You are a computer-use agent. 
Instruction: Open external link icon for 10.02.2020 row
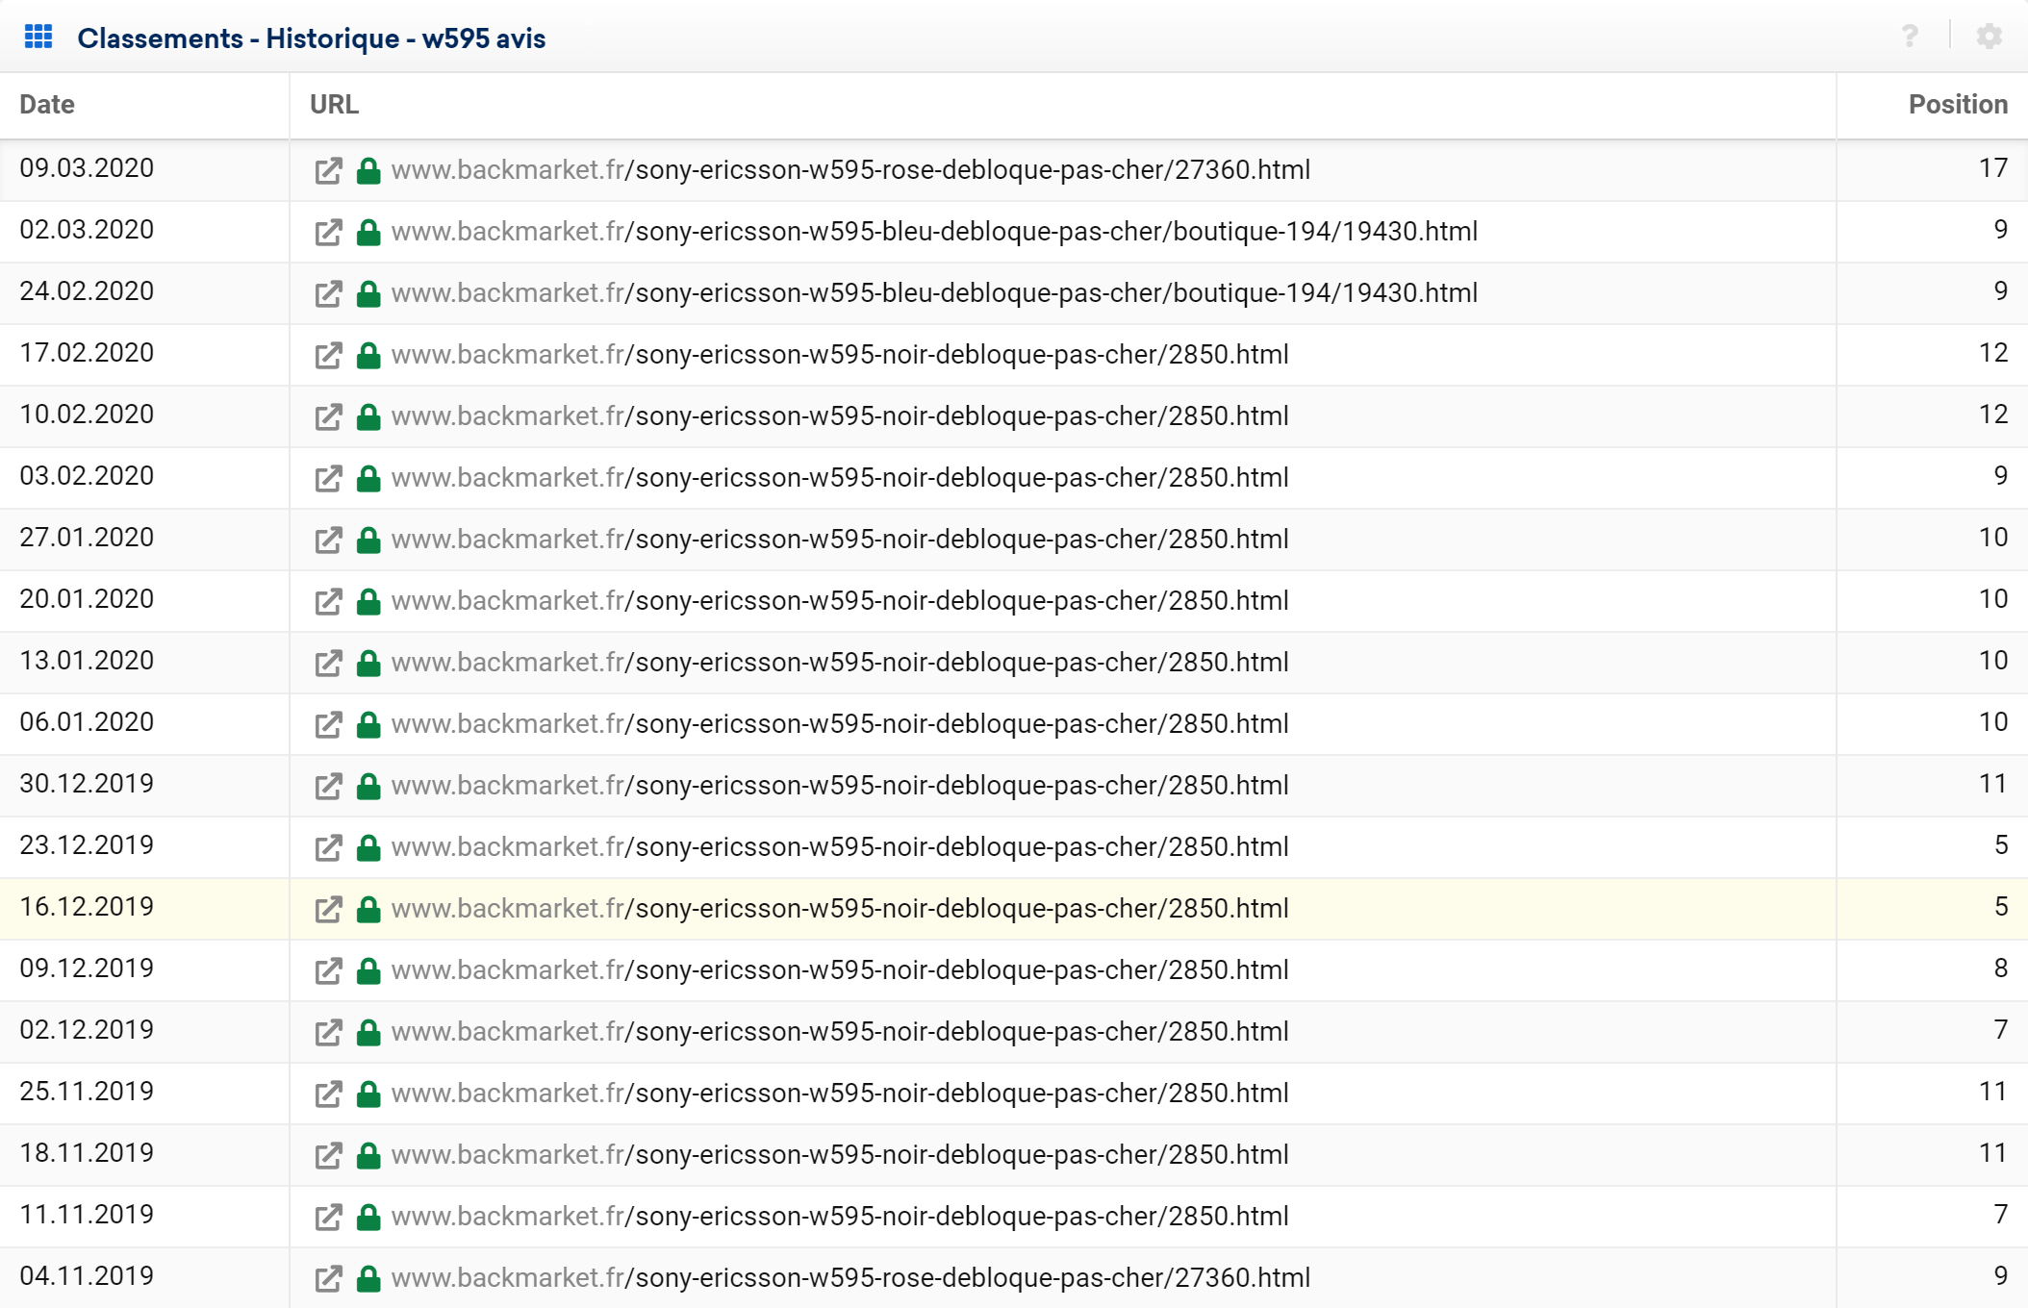(x=328, y=417)
